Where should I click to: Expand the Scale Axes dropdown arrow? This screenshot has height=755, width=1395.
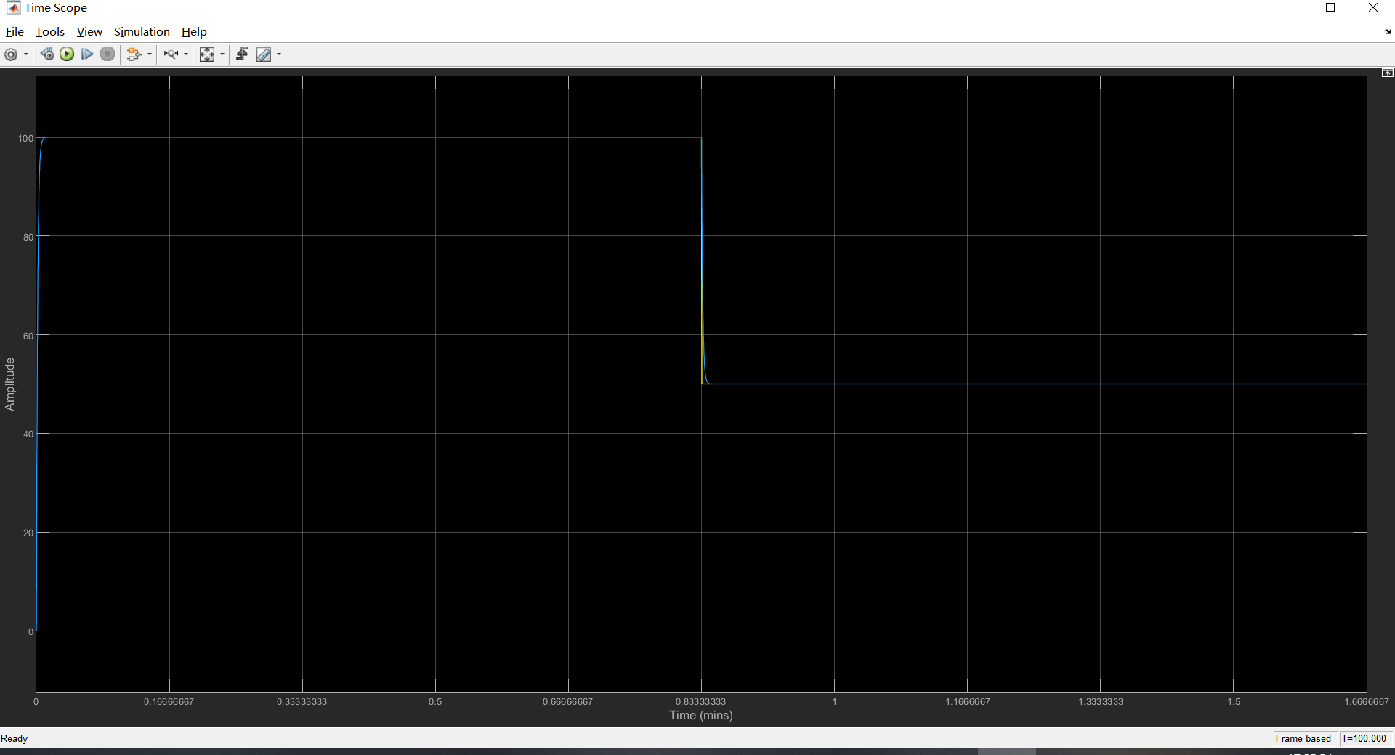222,54
